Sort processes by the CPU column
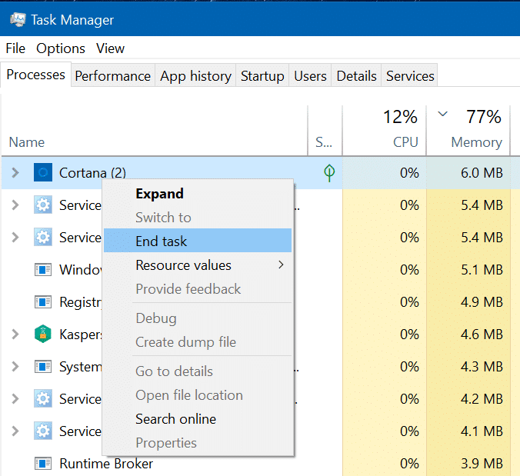Image resolution: width=520 pixels, height=476 pixels. pos(405,142)
